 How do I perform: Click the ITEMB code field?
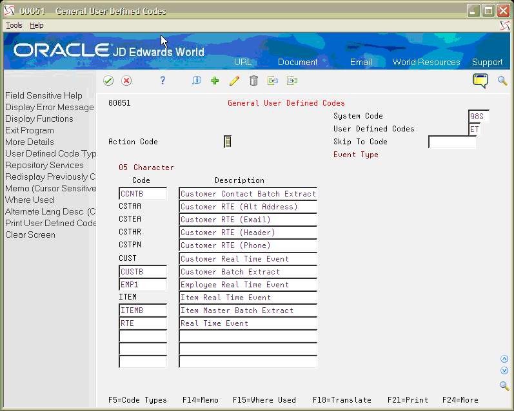143,310
